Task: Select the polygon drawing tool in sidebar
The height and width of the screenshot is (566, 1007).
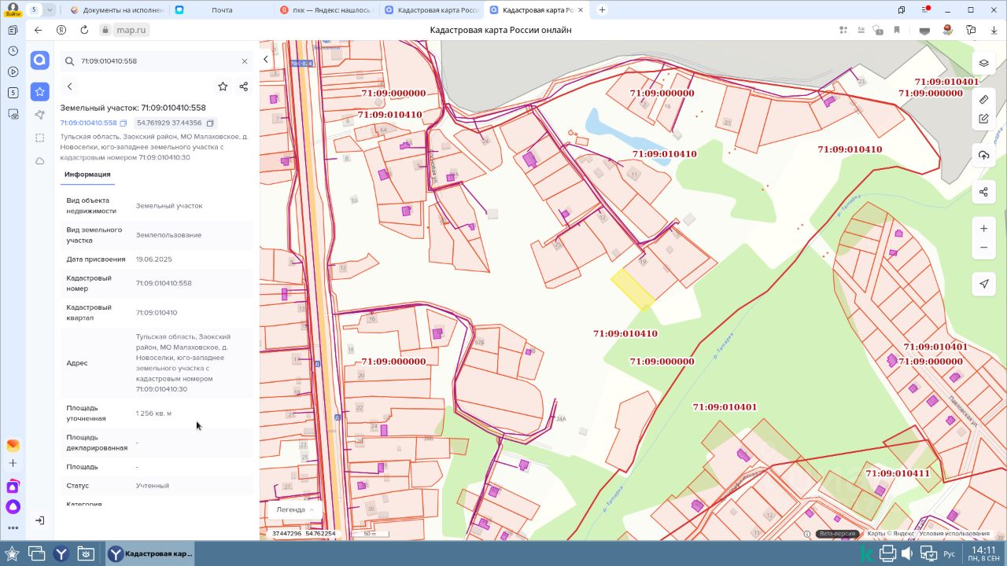Action: [39, 115]
